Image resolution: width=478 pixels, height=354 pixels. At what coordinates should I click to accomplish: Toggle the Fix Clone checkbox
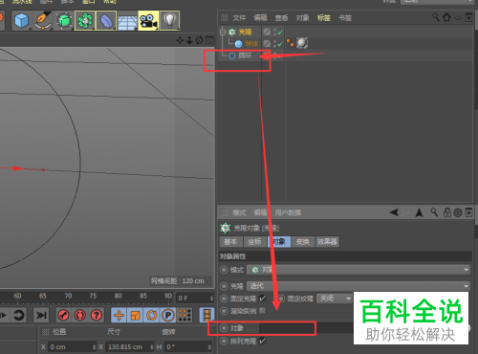click(x=262, y=299)
